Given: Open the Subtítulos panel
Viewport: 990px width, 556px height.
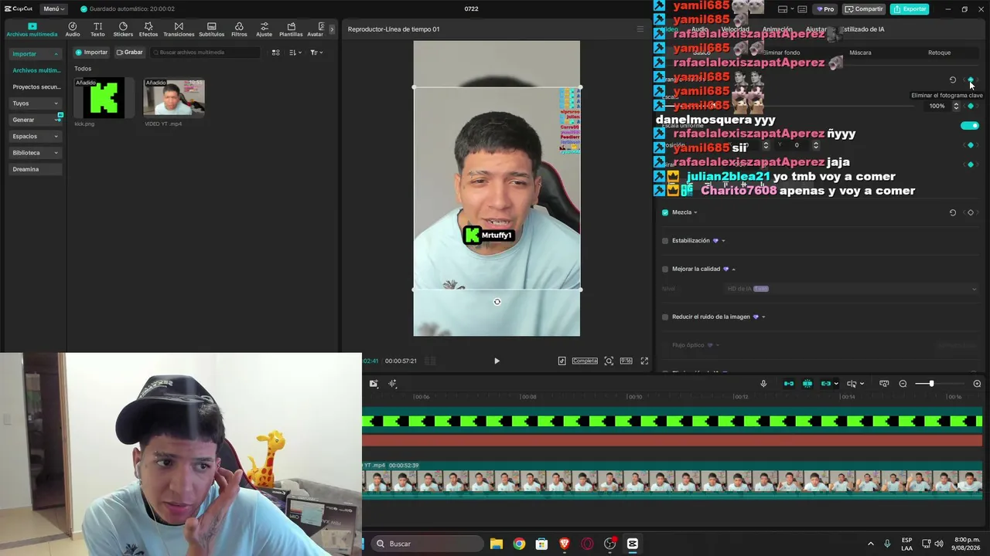Looking at the screenshot, I should point(211,29).
